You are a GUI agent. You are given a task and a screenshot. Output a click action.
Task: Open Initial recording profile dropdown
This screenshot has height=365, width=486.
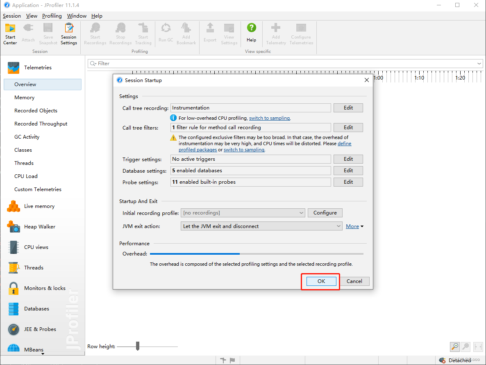(243, 213)
